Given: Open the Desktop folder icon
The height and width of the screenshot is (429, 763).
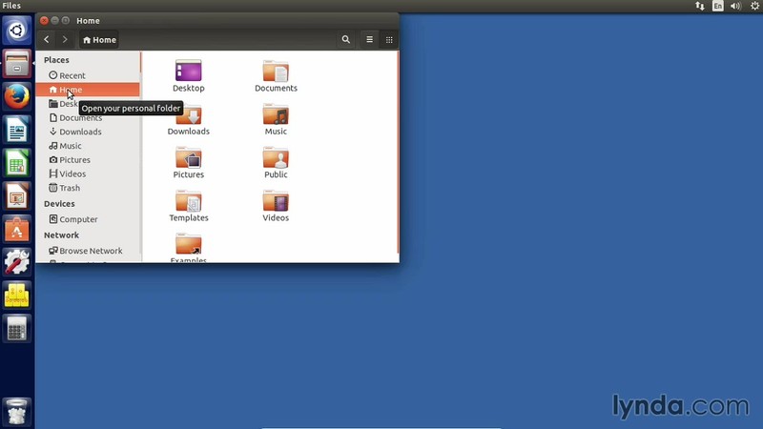Looking at the screenshot, I should [188, 71].
